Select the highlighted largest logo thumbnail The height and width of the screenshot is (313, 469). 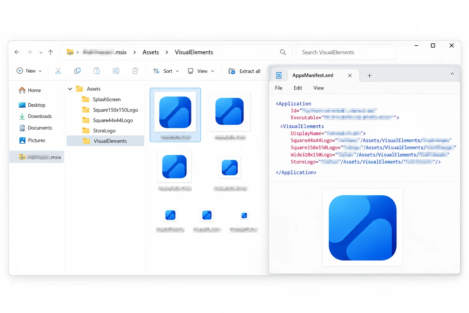[175, 115]
